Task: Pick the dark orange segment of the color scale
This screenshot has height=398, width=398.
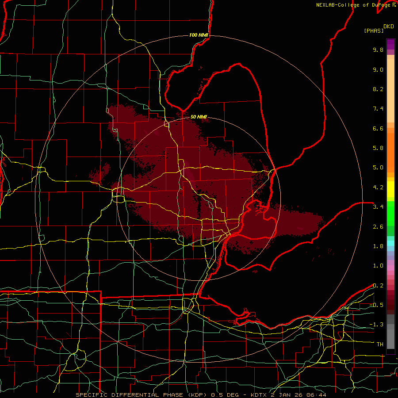Action: click(x=390, y=153)
